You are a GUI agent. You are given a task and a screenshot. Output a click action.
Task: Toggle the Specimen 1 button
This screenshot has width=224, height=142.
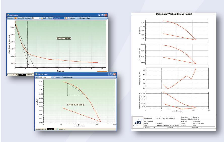pos(16,18)
